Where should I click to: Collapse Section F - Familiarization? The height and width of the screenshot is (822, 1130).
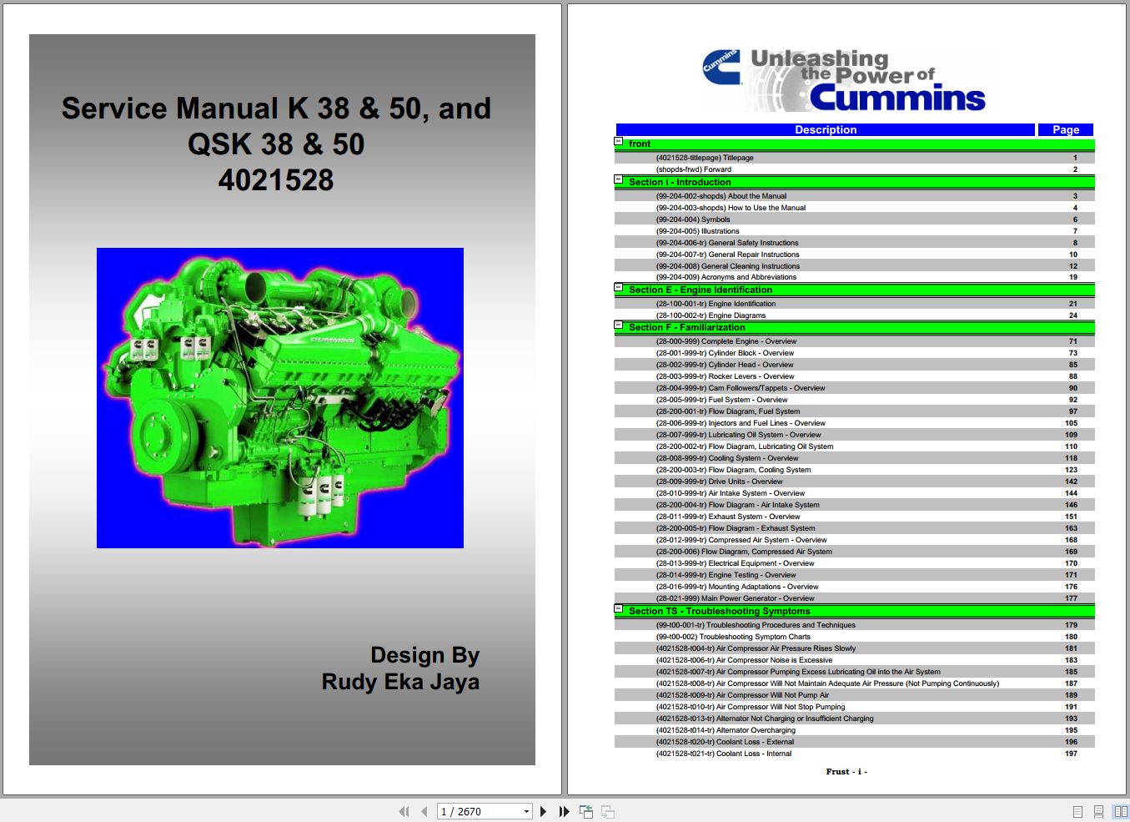[x=619, y=325]
